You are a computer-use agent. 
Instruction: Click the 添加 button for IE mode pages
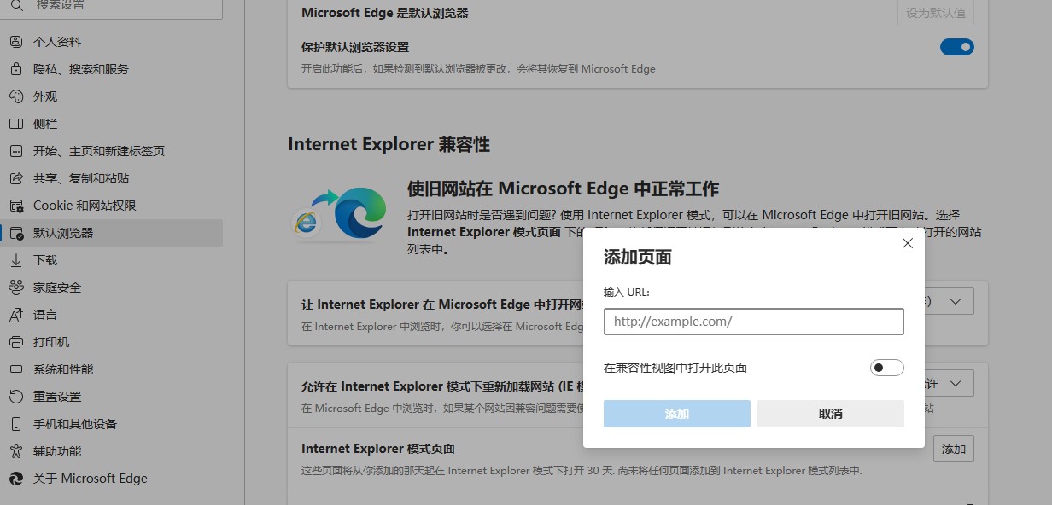[x=953, y=449]
